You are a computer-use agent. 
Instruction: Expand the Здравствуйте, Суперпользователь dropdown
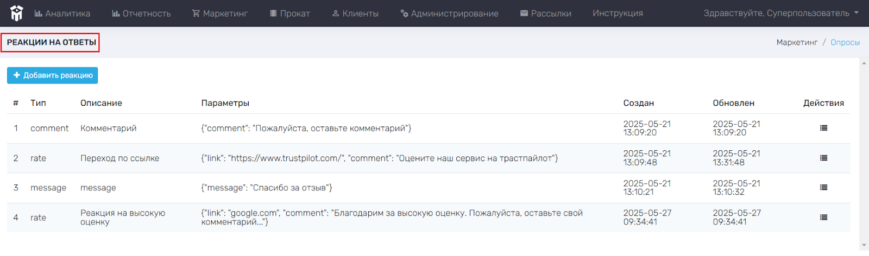pyautogui.click(x=781, y=13)
